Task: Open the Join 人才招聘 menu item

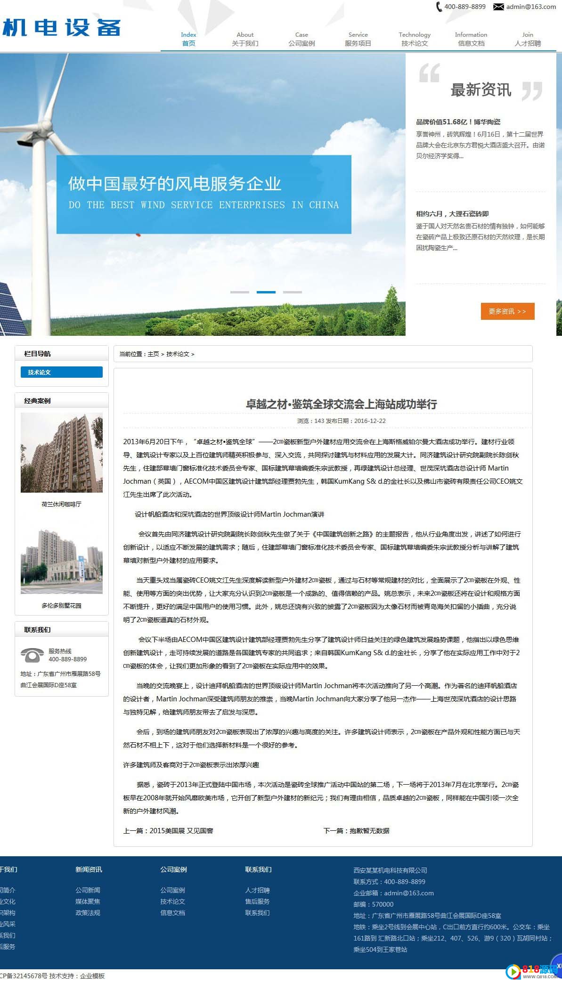Action: (528, 39)
